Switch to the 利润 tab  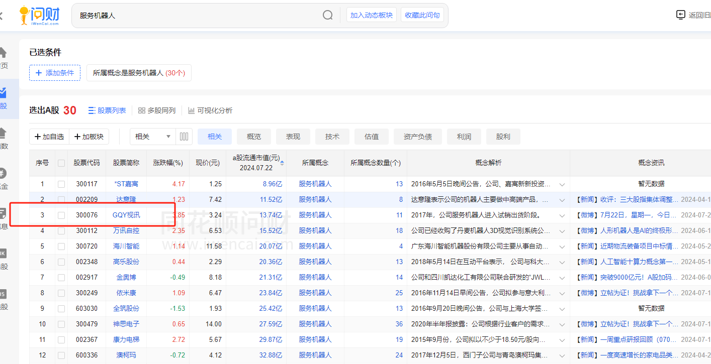[x=464, y=137]
